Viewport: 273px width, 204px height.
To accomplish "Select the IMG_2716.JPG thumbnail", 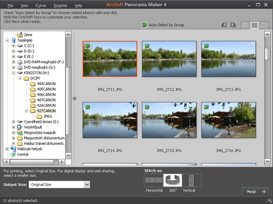I will [229, 120].
